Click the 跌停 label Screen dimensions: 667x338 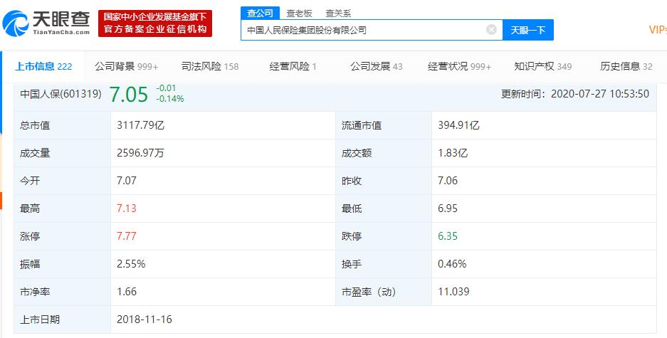coord(352,236)
